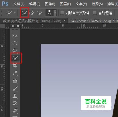The height and width of the screenshot is (117, 118).
Task: Open the 文字(Y) menu
Action: coord(81,4)
